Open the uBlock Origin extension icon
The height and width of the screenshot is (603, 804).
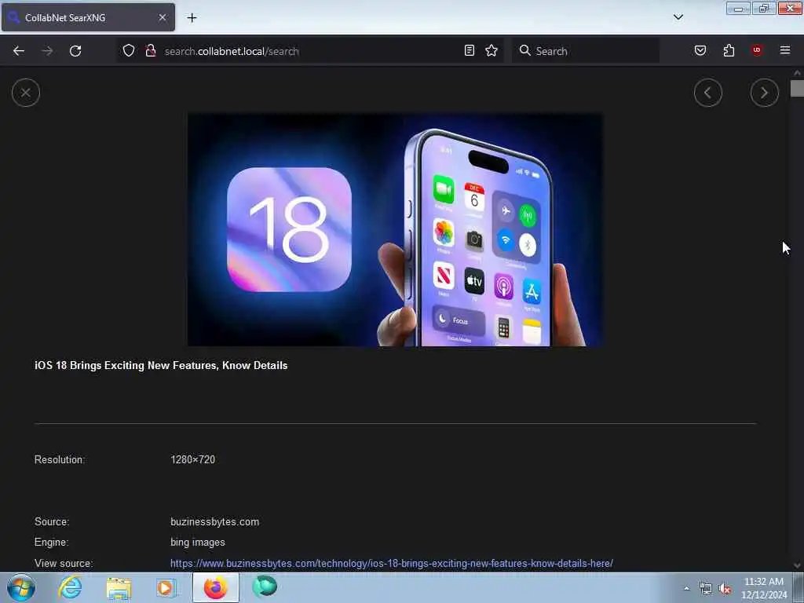point(756,50)
